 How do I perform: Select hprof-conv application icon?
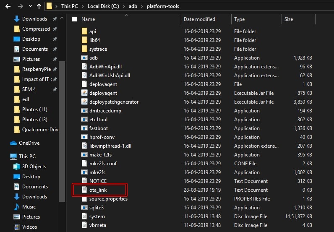85,137
